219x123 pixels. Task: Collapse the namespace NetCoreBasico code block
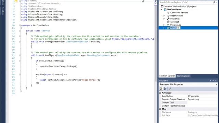(20, 25)
